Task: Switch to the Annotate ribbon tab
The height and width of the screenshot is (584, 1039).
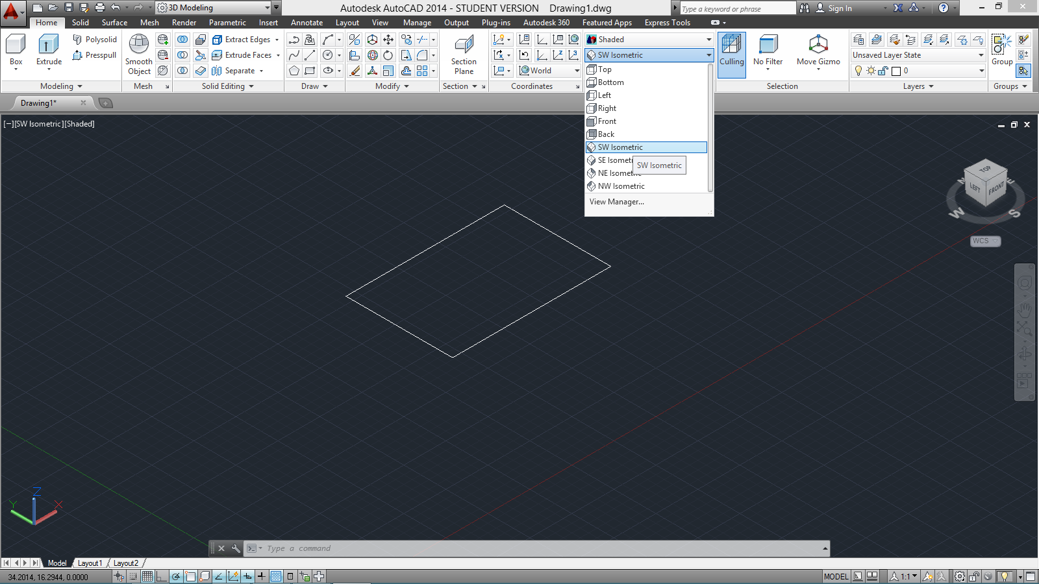Action: point(307,23)
